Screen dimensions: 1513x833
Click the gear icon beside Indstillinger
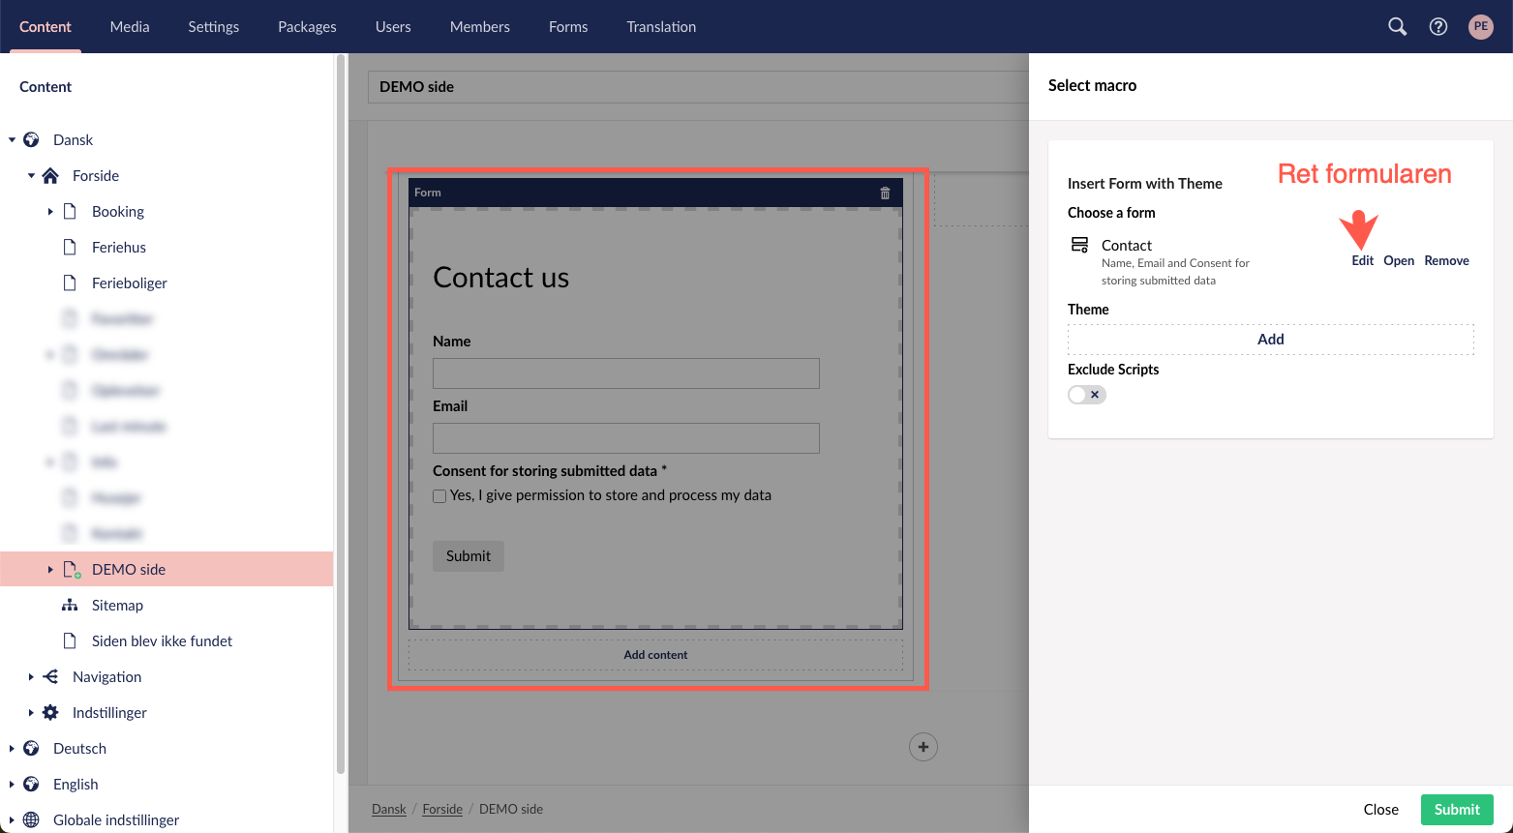(x=50, y=712)
